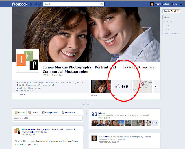Go to James Markus profile link
Image resolution: width=185 pixels, height=149 pixels.
pos(162,4)
